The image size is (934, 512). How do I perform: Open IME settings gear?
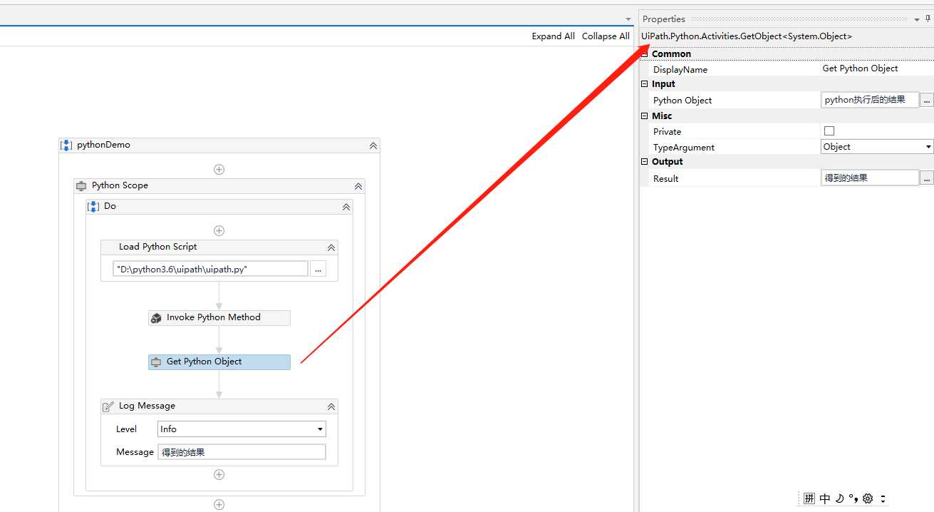pyautogui.click(x=868, y=498)
